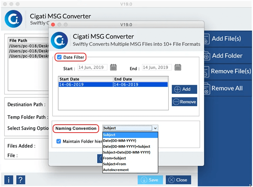Select From+Subject naming option
The image size is (253, 187).
130,158
